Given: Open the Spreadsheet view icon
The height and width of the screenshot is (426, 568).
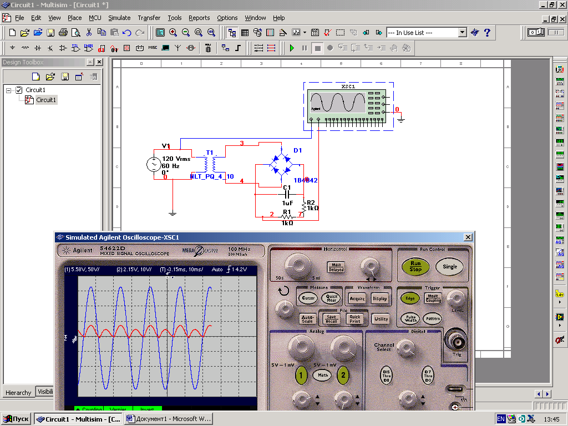Looking at the screenshot, I should point(245,33).
